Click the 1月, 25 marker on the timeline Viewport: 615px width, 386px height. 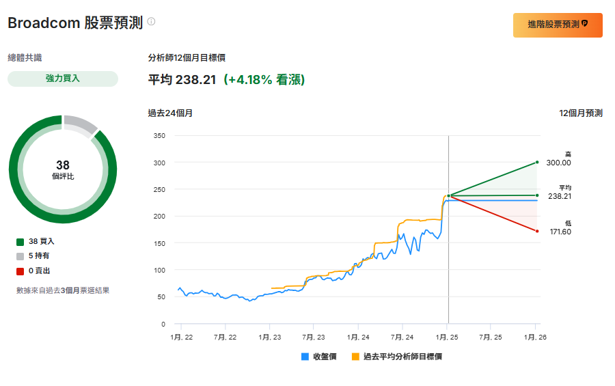pyautogui.click(x=448, y=337)
